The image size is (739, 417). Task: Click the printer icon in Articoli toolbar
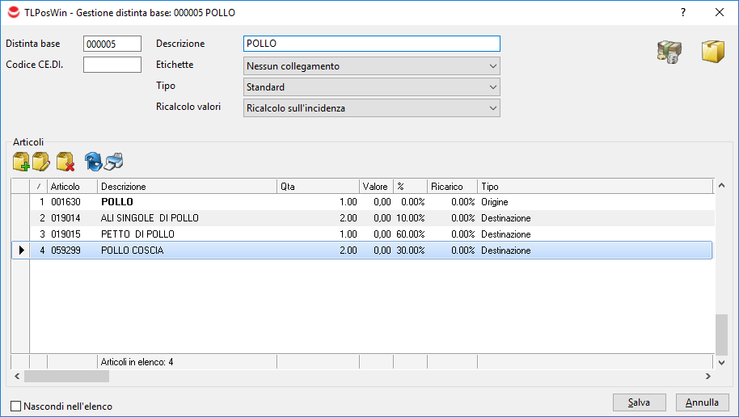114,162
